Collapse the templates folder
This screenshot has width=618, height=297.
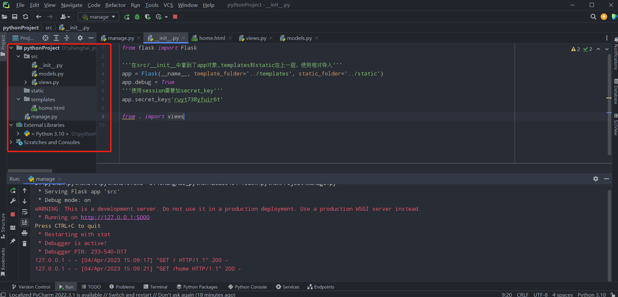coord(19,99)
